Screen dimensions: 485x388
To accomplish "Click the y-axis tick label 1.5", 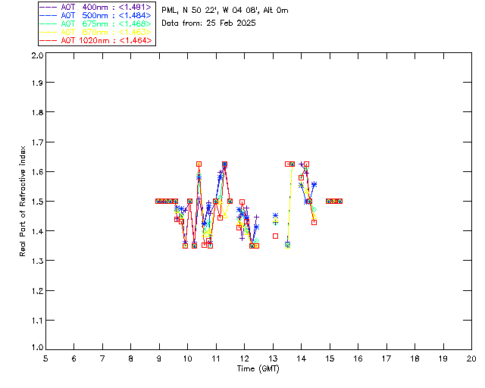I will click(37, 202).
